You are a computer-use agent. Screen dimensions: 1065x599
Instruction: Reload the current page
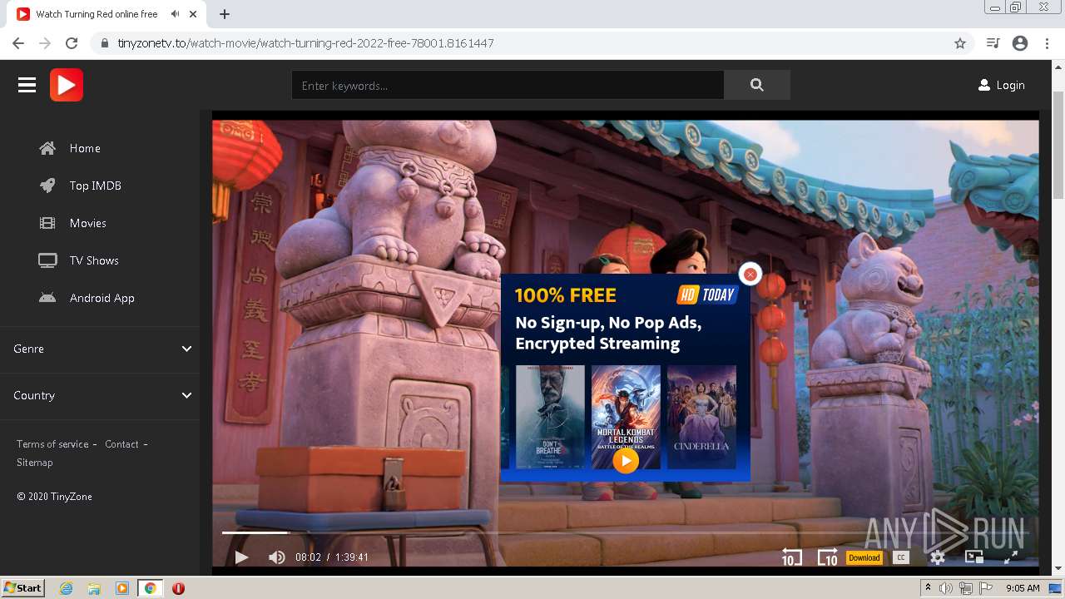(72, 43)
